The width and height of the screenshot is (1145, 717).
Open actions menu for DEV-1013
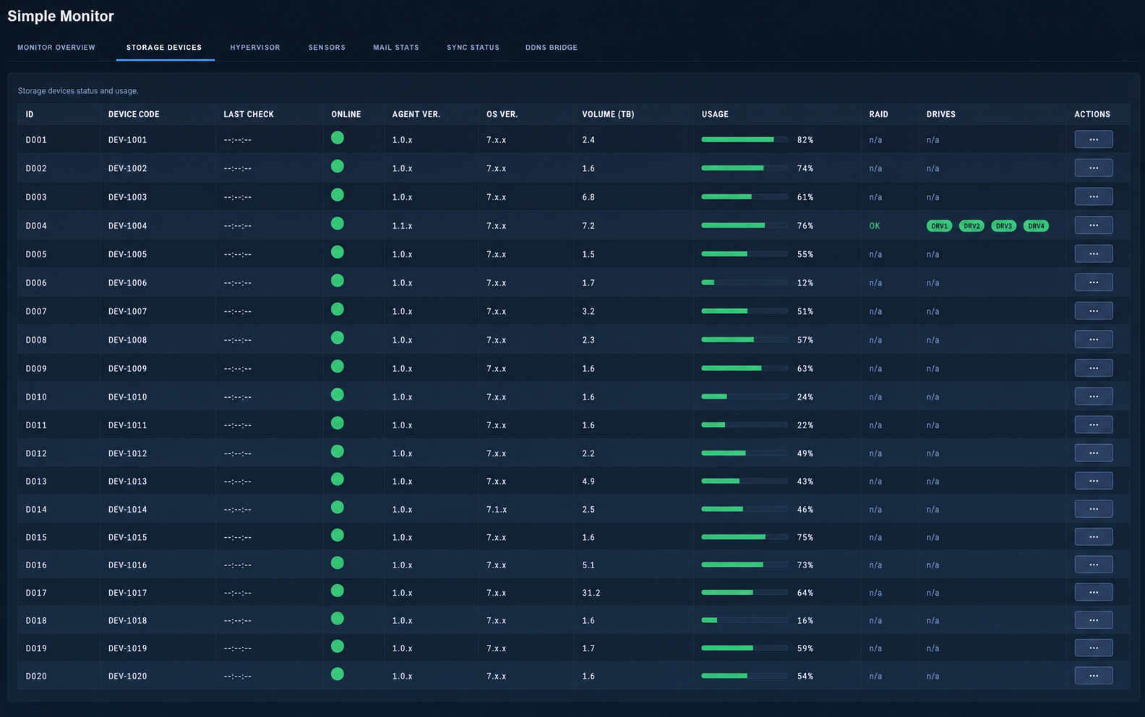(1094, 481)
